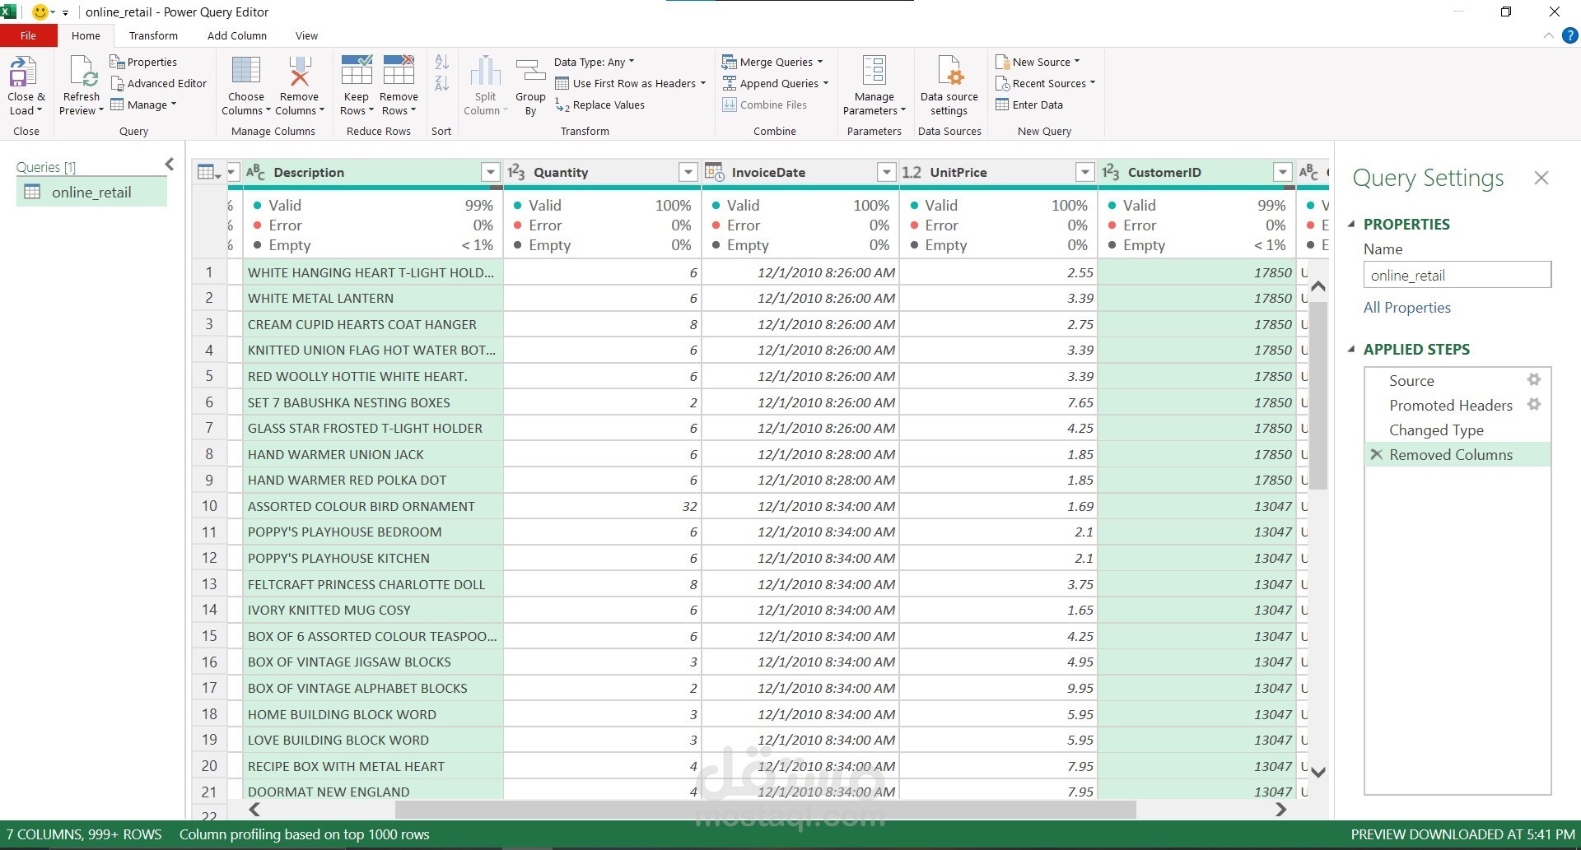Click the scroll right arrow

[1280, 810]
